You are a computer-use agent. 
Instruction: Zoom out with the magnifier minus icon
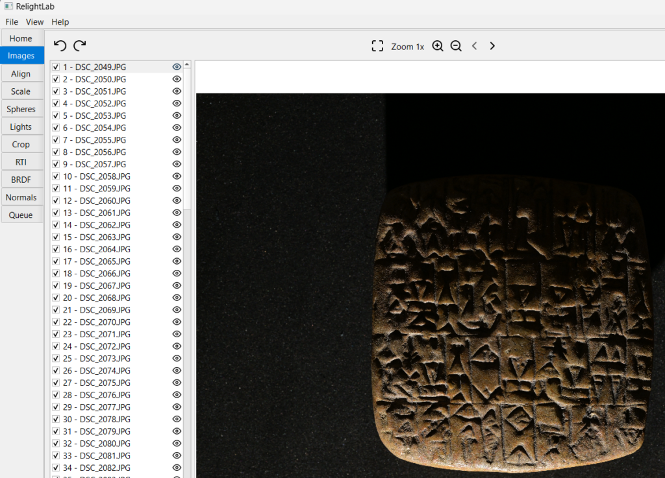point(456,46)
